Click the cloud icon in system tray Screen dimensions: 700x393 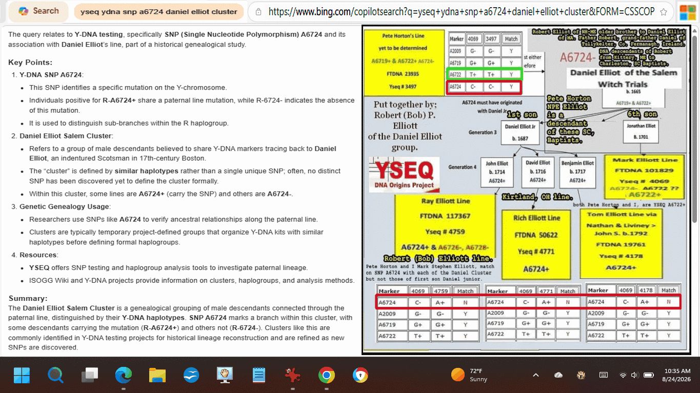558,375
